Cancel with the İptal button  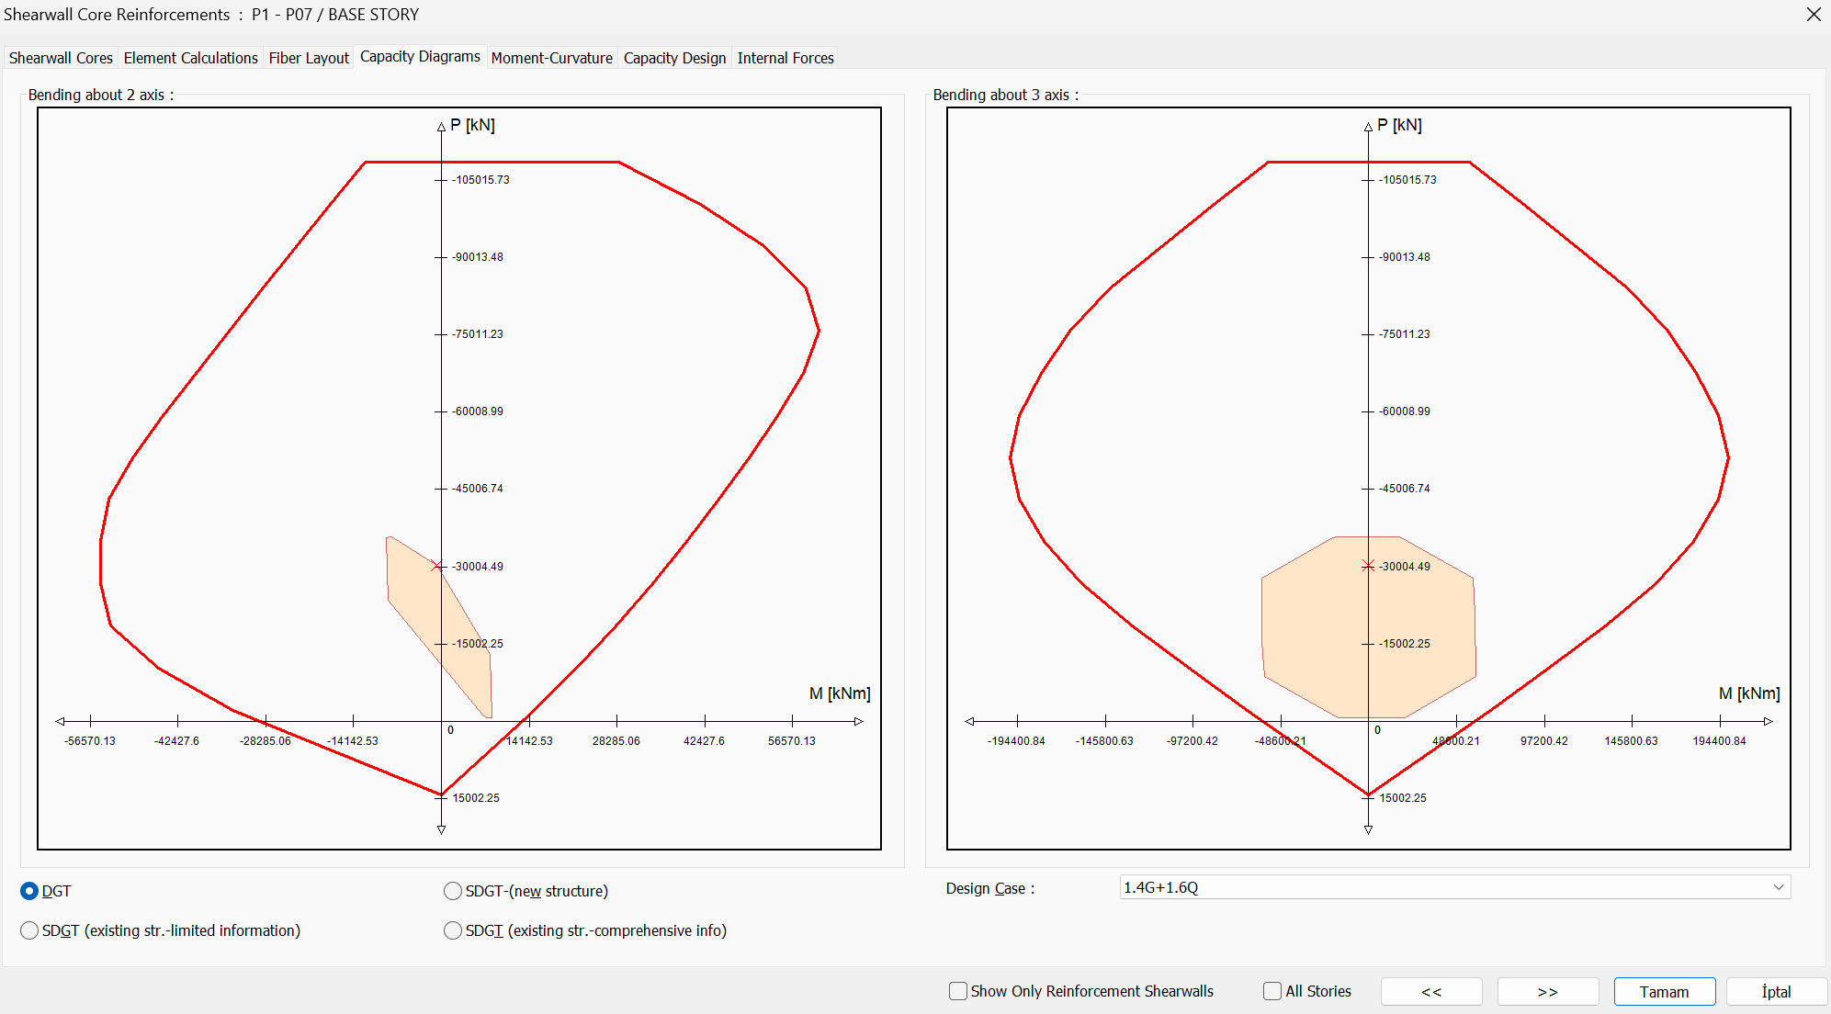click(1776, 992)
